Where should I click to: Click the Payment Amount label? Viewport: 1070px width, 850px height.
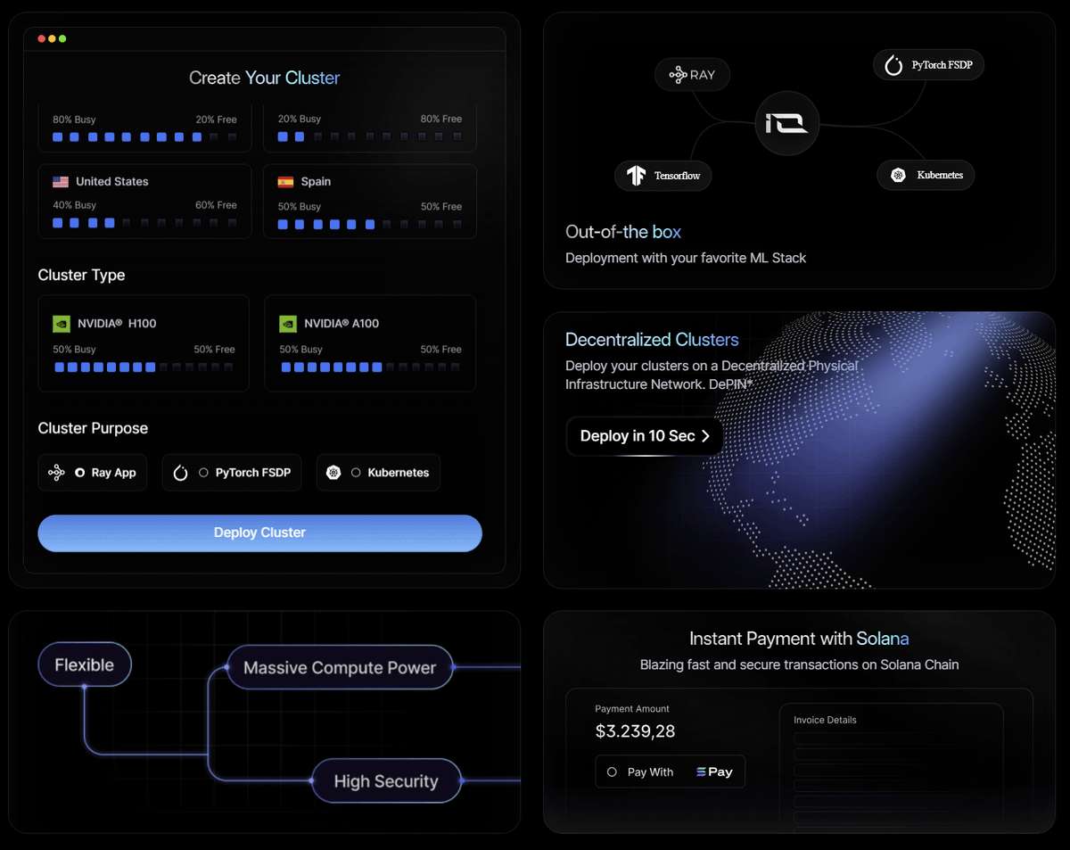click(x=632, y=709)
